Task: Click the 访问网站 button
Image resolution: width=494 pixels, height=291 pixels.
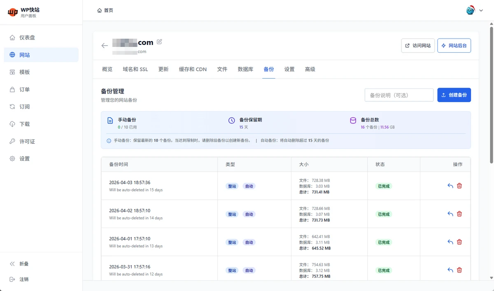Action: (x=417, y=46)
